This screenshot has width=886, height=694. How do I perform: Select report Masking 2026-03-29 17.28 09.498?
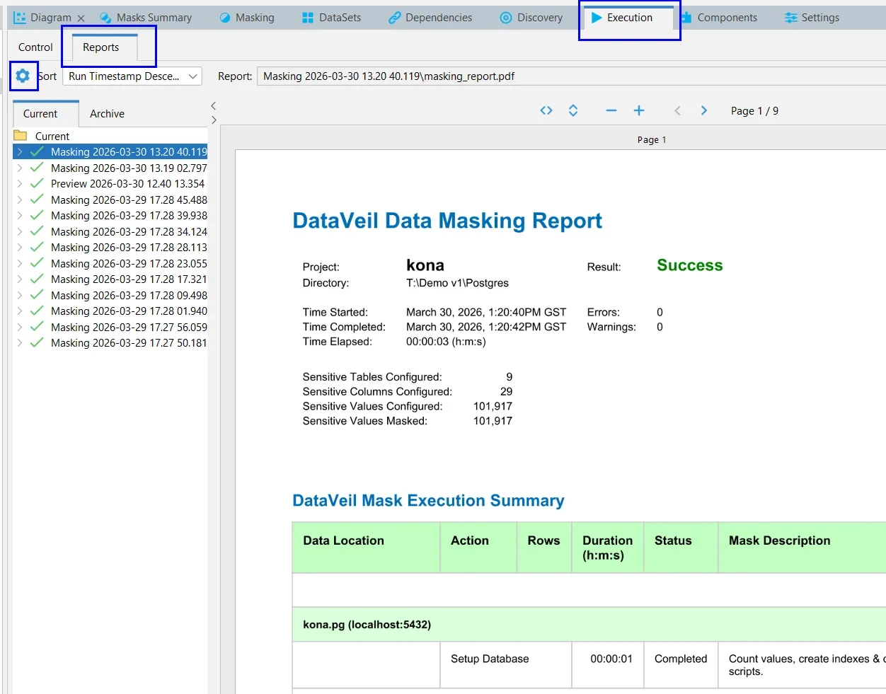point(129,296)
